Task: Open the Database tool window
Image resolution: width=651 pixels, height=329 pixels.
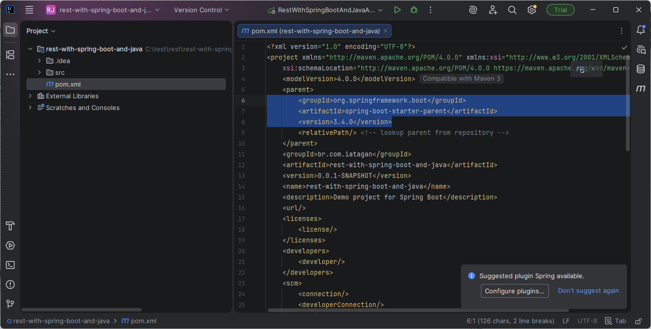Action: (x=641, y=69)
